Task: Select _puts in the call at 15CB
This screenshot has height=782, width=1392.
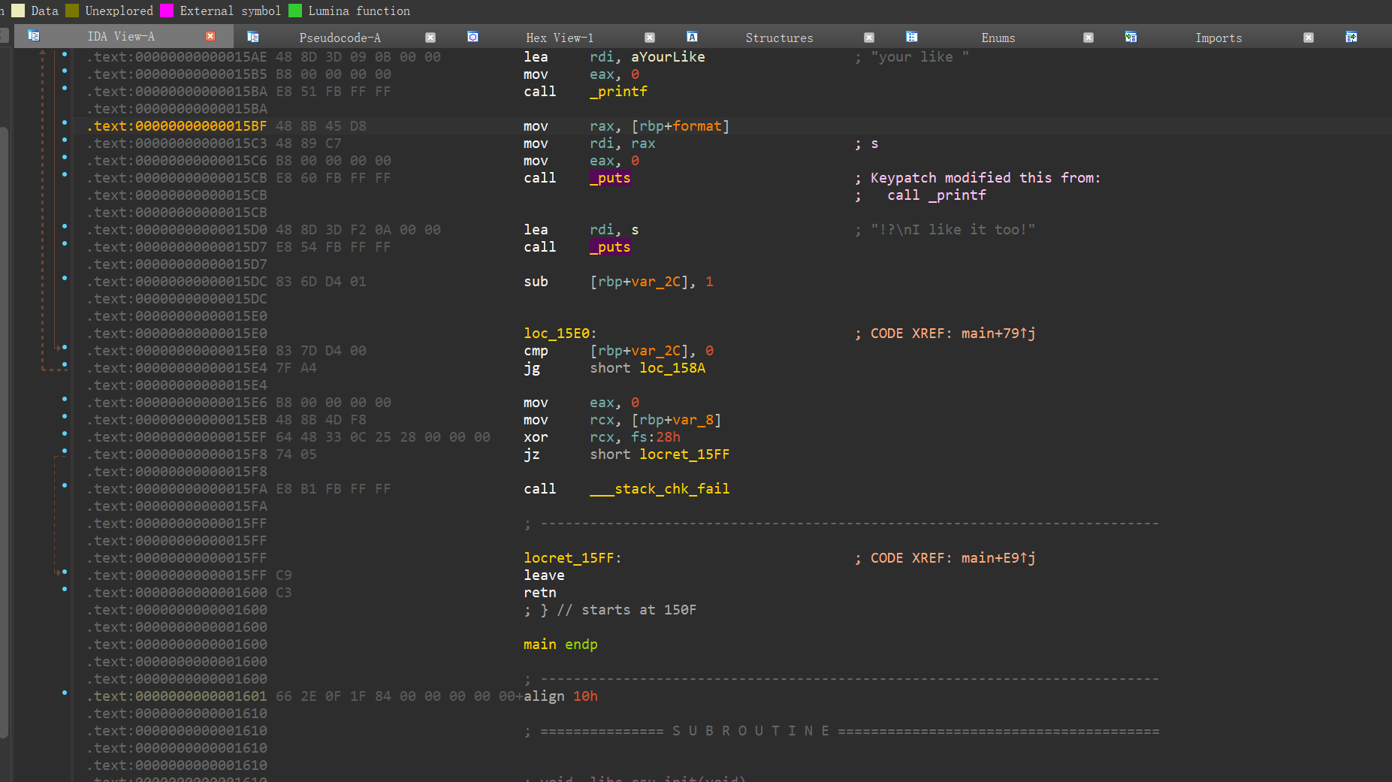Action: click(x=610, y=178)
